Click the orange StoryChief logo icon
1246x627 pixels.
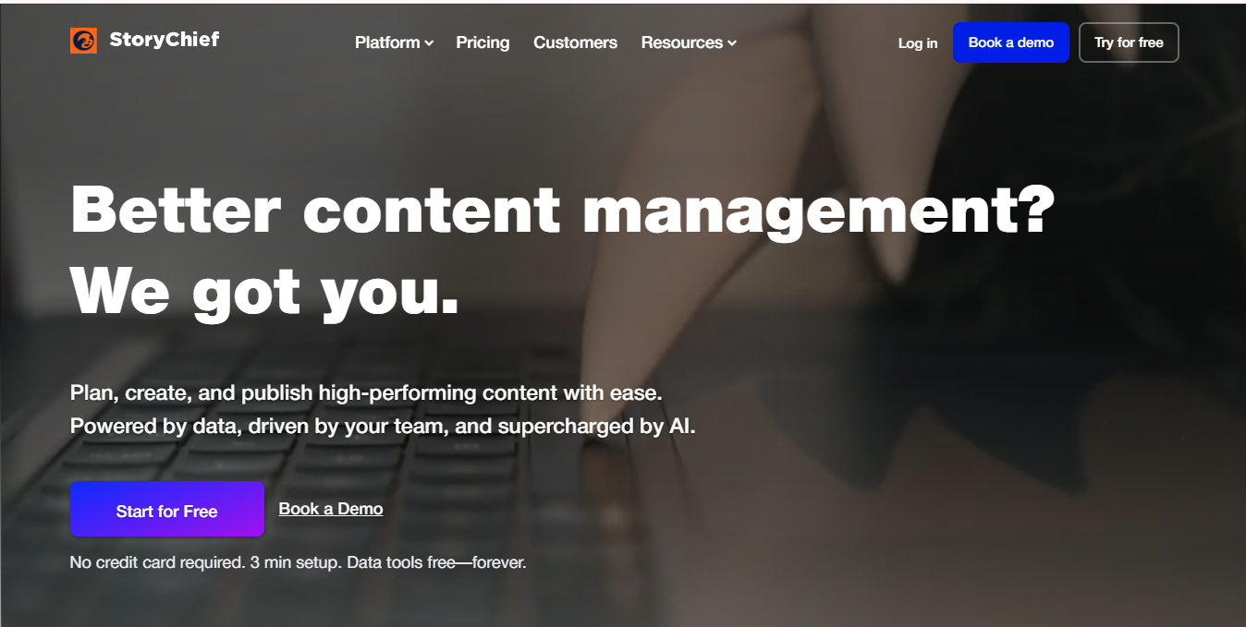(x=83, y=41)
